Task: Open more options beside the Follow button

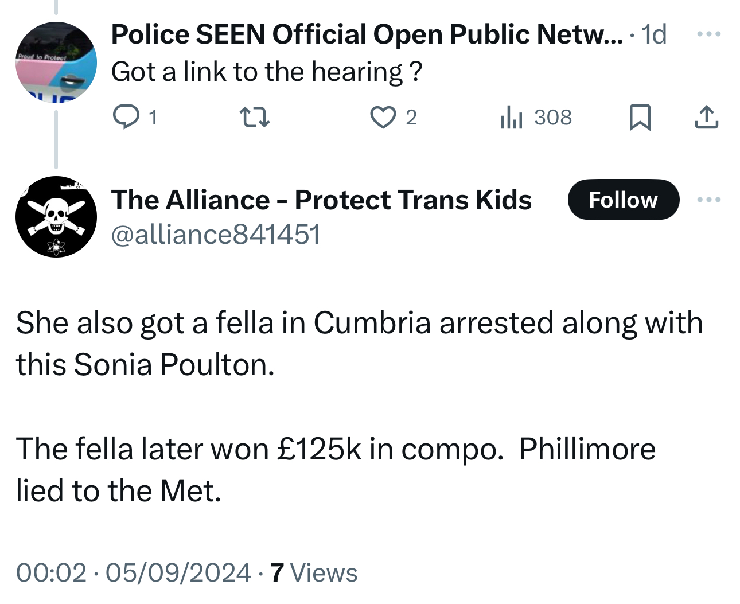Action: (709, 200)
